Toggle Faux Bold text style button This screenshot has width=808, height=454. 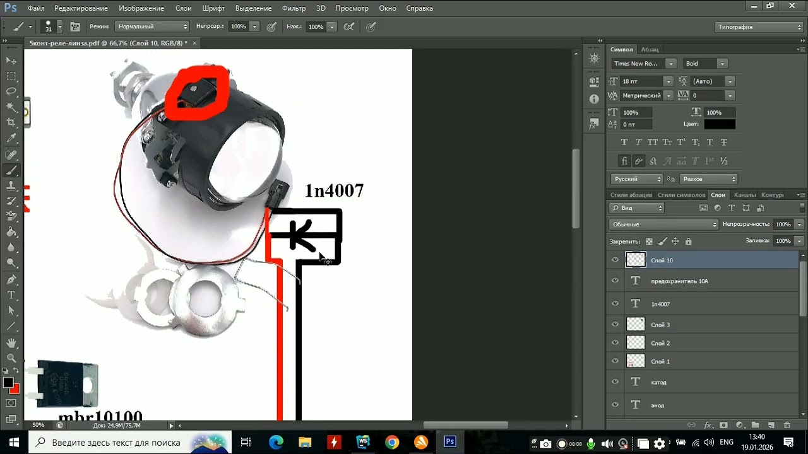pos(625,143)
